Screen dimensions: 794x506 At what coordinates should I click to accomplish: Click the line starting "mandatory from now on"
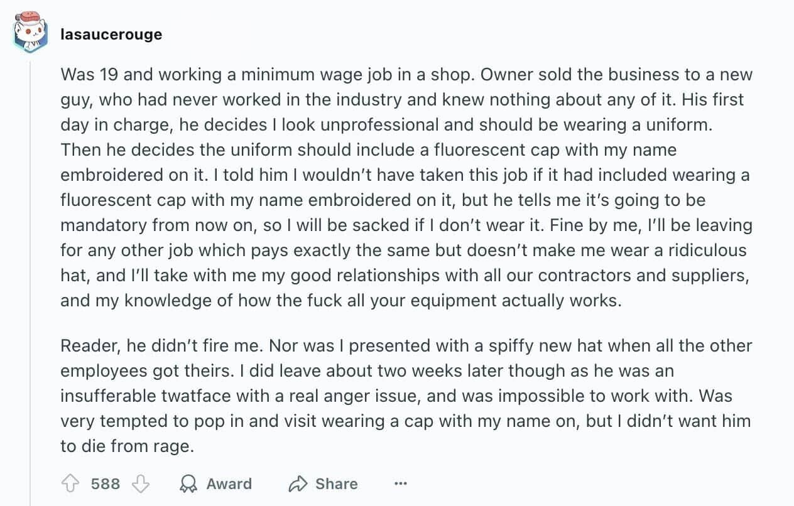[x=406, y=225]
